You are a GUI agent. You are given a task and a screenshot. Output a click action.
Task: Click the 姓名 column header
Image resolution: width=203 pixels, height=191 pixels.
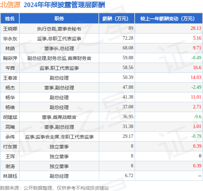tap(10, 19)
